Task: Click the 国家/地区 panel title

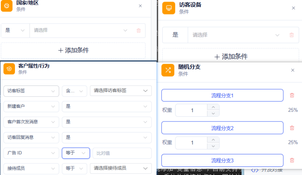Action: tap(27, 3)
